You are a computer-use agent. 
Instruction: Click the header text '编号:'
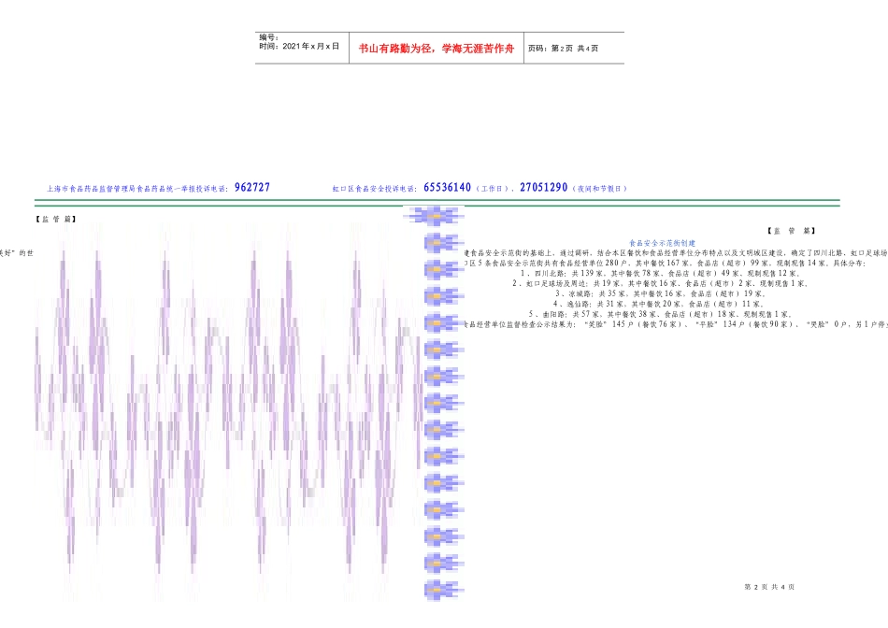pyautogui.click(x=269, y=37)
